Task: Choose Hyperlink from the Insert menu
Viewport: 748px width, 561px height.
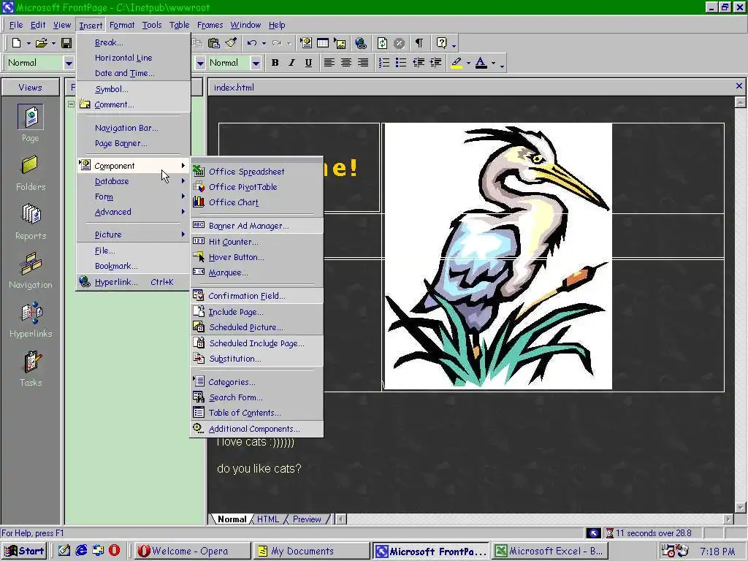Action: (x=133, y=282)
